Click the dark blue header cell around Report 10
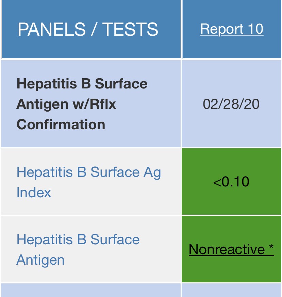This screenshot has width=282, height=297. (x=232, y=29)
